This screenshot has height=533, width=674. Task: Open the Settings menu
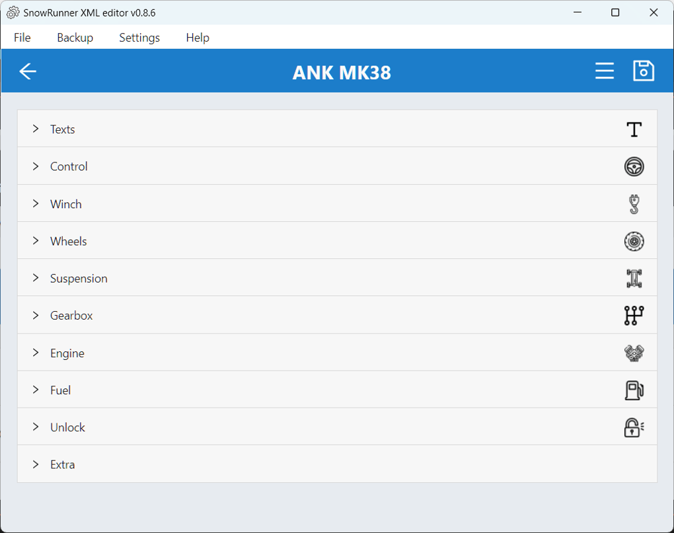[139, 38]
